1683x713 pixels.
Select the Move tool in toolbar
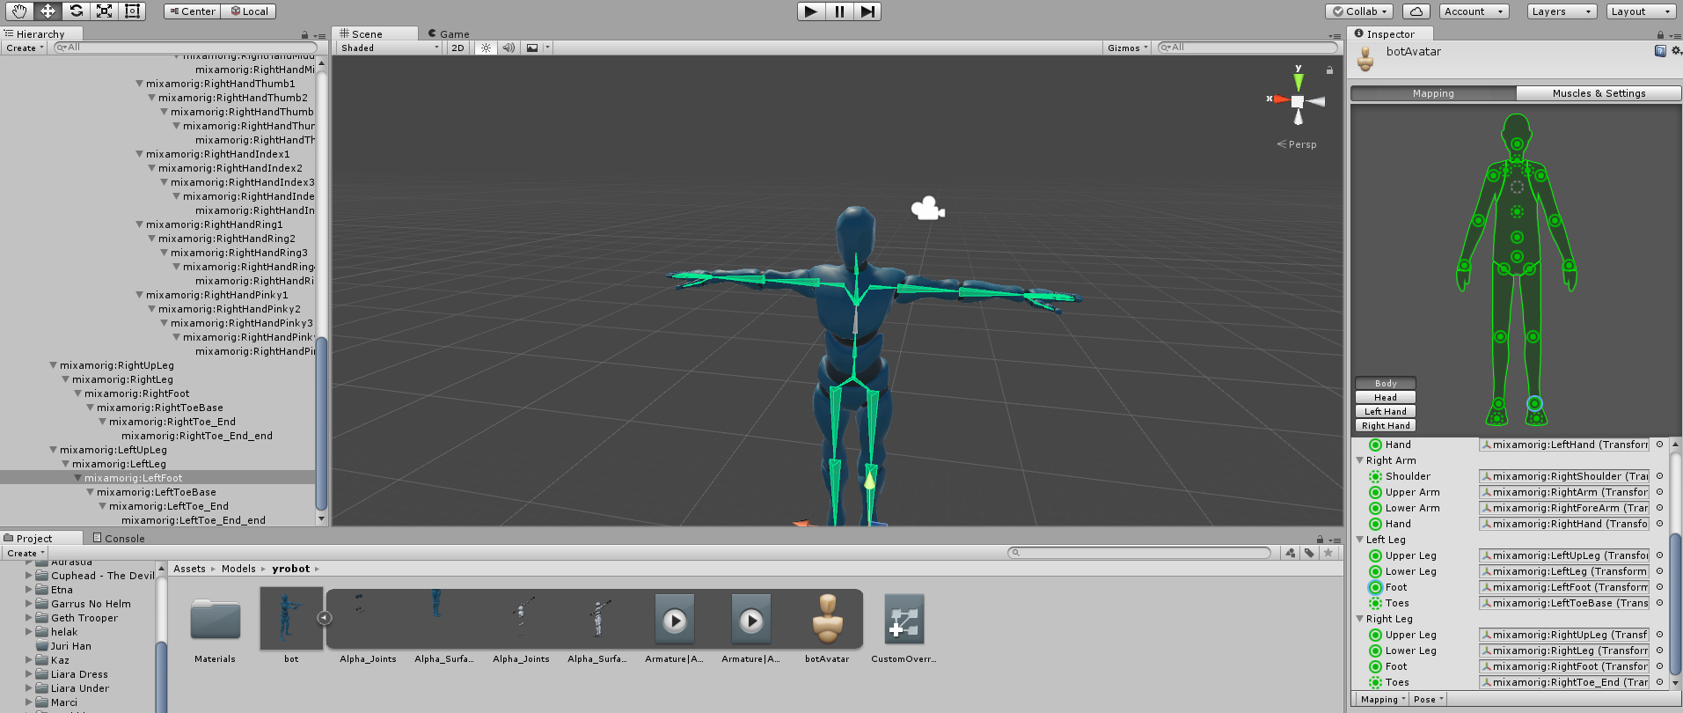(48, 11)
